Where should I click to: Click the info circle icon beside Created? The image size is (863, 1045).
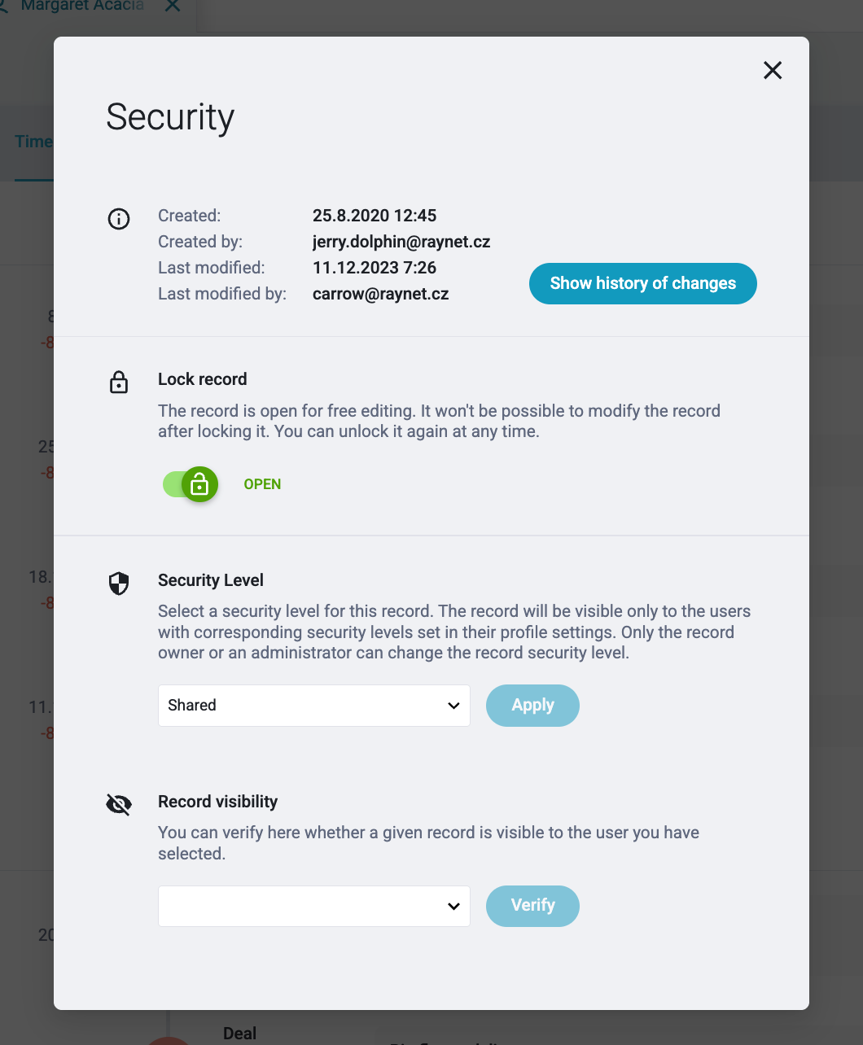(119, 219)
